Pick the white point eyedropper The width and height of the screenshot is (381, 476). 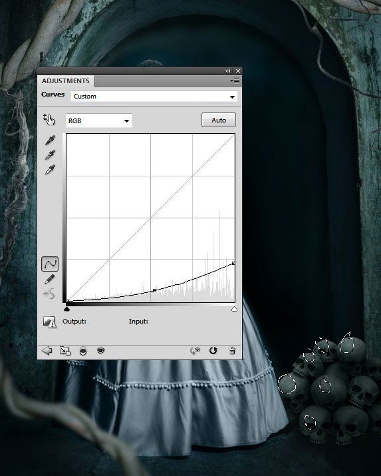click(50, 169)
